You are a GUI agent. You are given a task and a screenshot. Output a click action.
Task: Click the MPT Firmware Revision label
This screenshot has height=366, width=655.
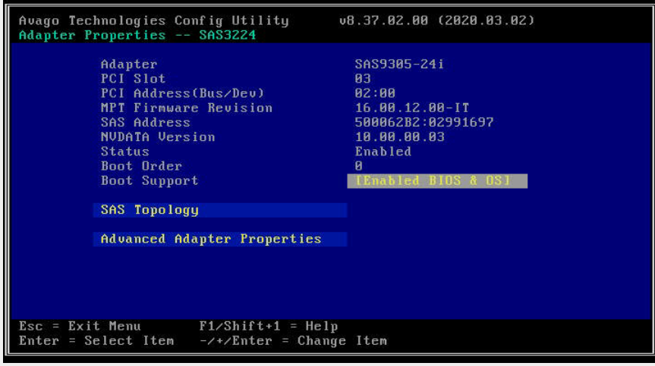(x=186, y=108)
